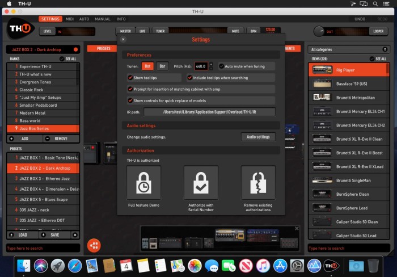This screenshot has height=277, width=397.
Task: Open Safari from the Dock
Action: tap(75, 266)
